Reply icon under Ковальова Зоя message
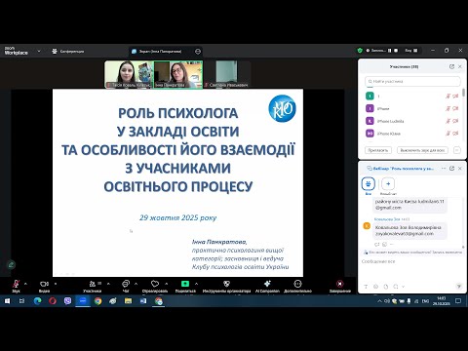This screenshot has width=468, height=351. tap(377, 244)
